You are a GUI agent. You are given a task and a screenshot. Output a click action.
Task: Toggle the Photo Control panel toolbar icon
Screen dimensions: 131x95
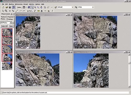[14, 7]
